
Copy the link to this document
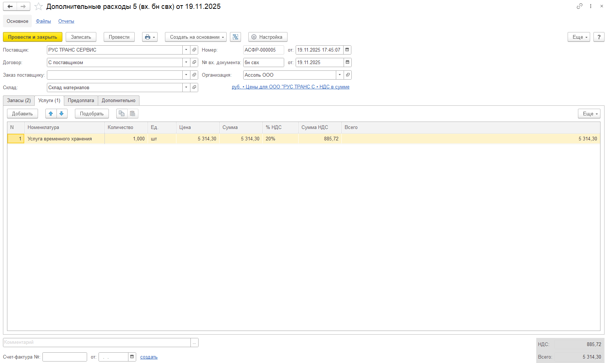click(x=579, y=6)
